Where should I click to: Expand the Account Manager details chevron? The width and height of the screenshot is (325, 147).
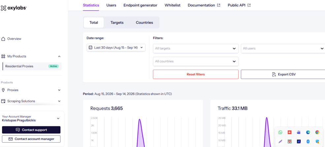pyautogui.click(x=58, y=118)
